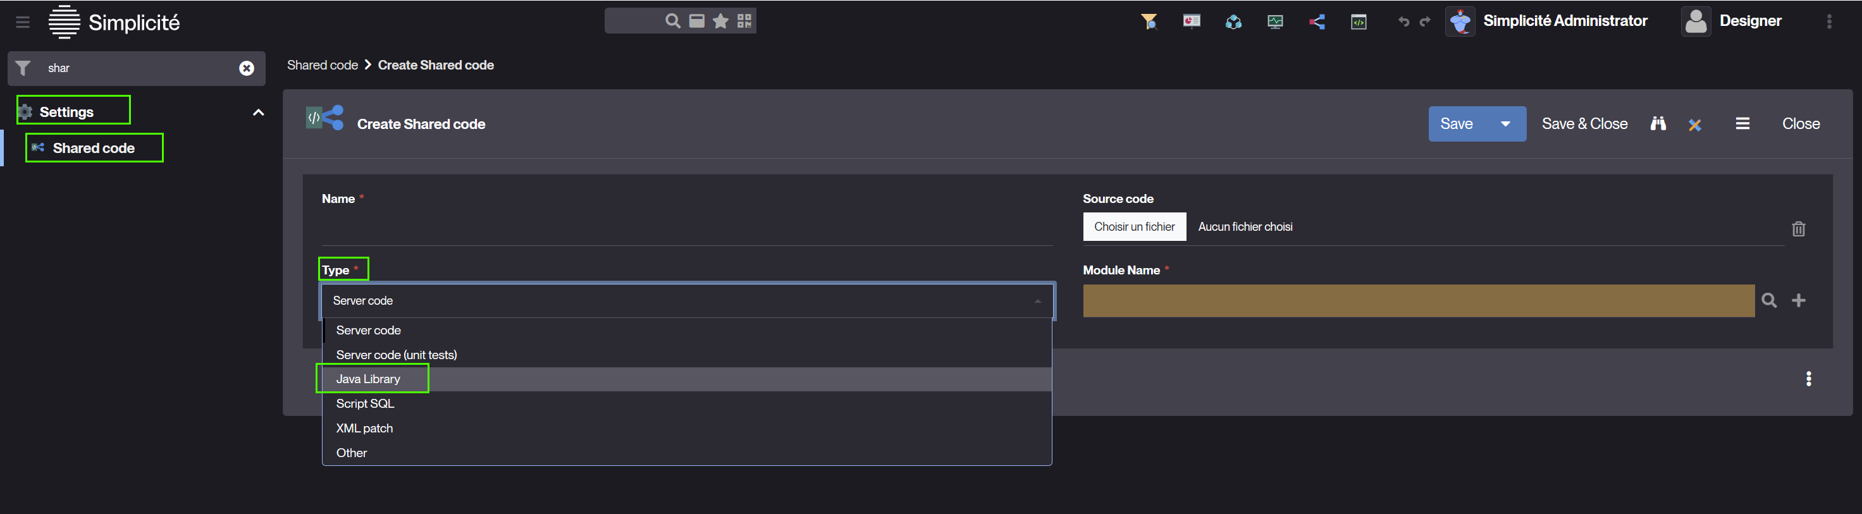Click the magnifier next to Module Name
The image size is (1862, 514).
[x=1769, y=301]
